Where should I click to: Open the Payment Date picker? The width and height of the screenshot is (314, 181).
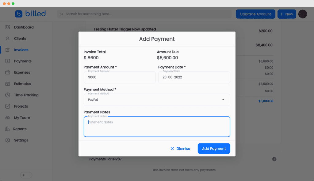(x=194, y=77)
